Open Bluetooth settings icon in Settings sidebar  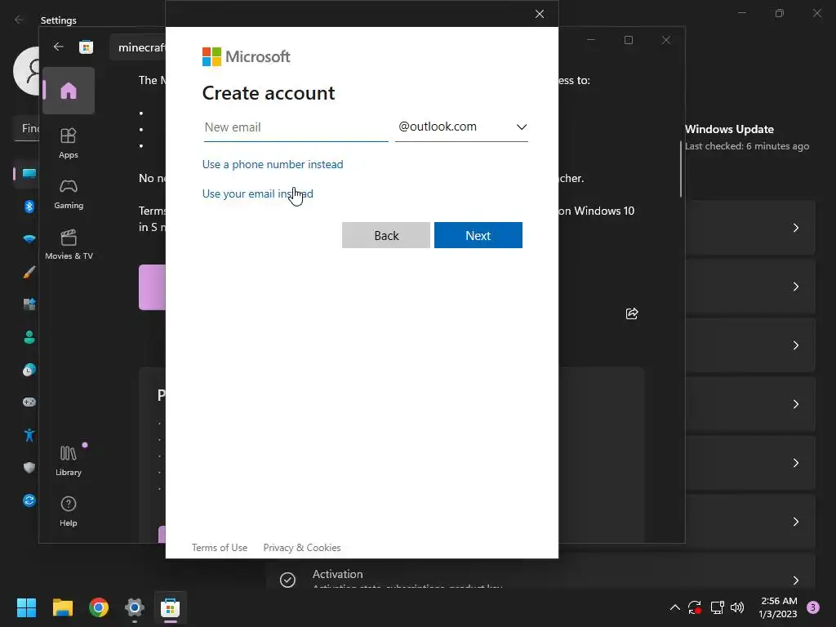click(x=29, y=207)
